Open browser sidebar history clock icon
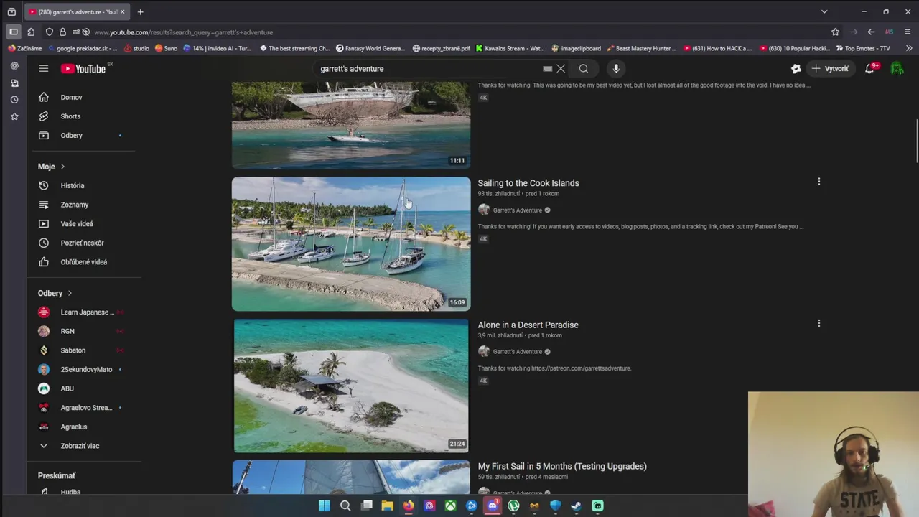This screenshot has height=517, width=919. point(14,100)
